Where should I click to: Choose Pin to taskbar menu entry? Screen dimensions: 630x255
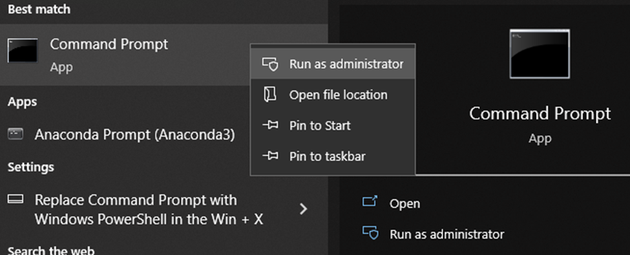[x=333, y=156]
